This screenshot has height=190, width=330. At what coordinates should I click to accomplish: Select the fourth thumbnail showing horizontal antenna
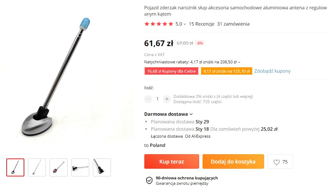[x=80, y=167]
